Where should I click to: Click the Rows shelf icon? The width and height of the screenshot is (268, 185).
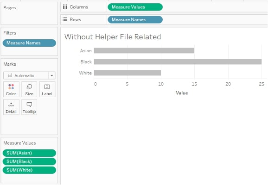click(65, 19)
